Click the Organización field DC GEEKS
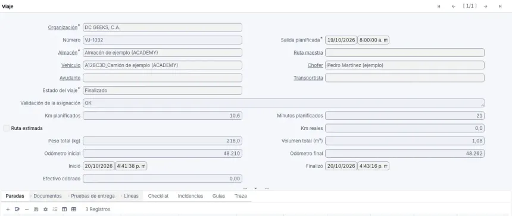512x216 pixels. (x=163, y=28)
